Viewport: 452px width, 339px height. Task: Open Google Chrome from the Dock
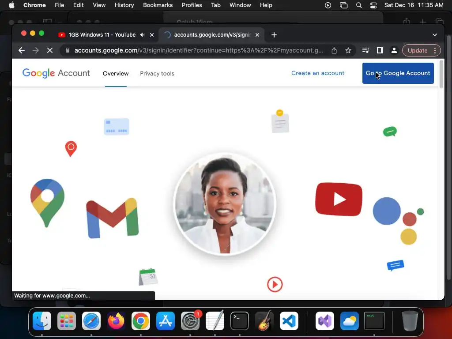[x=141, y=321]
